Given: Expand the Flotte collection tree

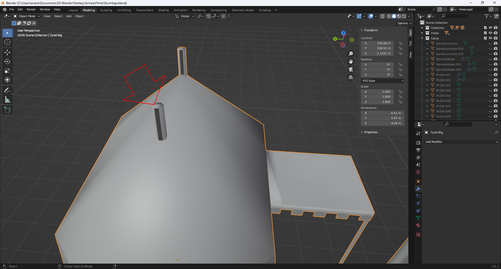Looking at the screenshot, I should pyautogui.click(x=422, y=33).
